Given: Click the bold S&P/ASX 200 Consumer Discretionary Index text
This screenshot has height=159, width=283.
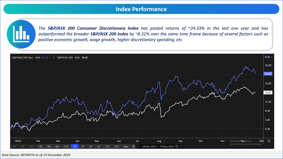Looking at the screenshot, I should [93, 28].
